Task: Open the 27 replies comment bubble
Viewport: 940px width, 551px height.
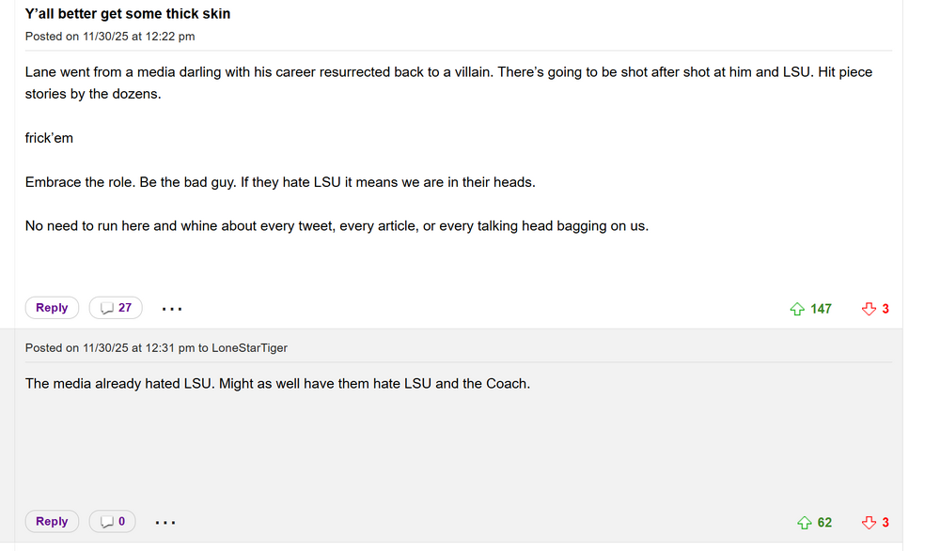Action: (x=116, y=308)
